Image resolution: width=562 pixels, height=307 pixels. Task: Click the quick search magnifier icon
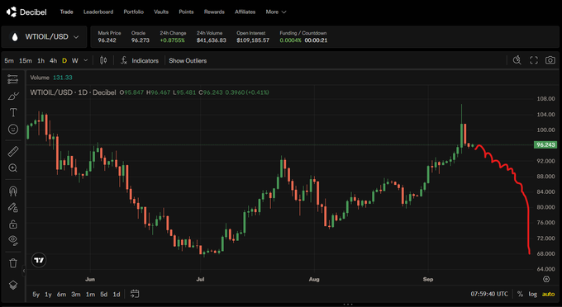517,60
